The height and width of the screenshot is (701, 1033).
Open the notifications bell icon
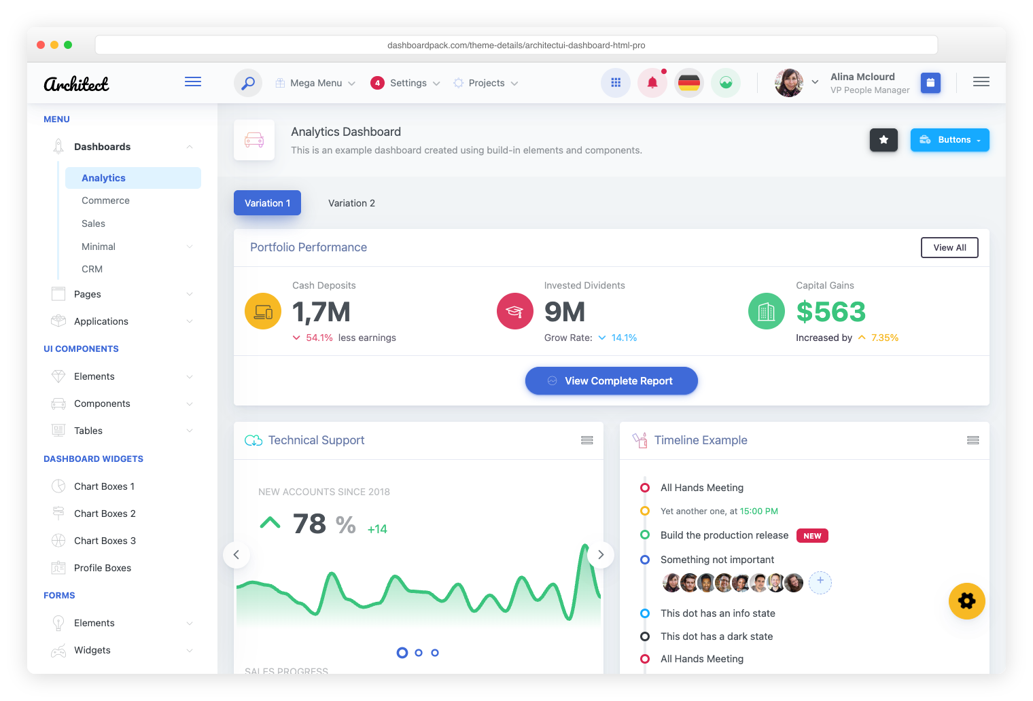[x=652, y=83]
